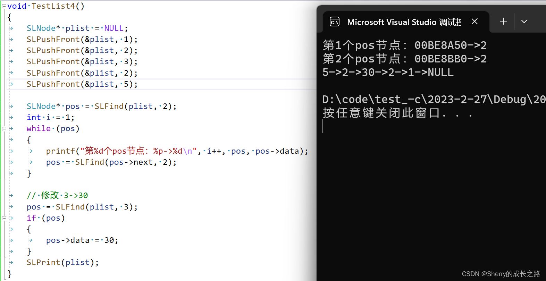Click the 'SLPrint(plist);' line
Viewport: 546px width, 281px height.
coord(62,263)
